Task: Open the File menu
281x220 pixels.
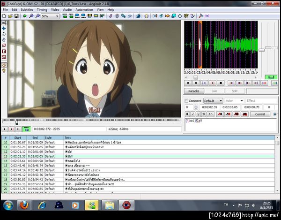Action: click(x=5, y=10)
